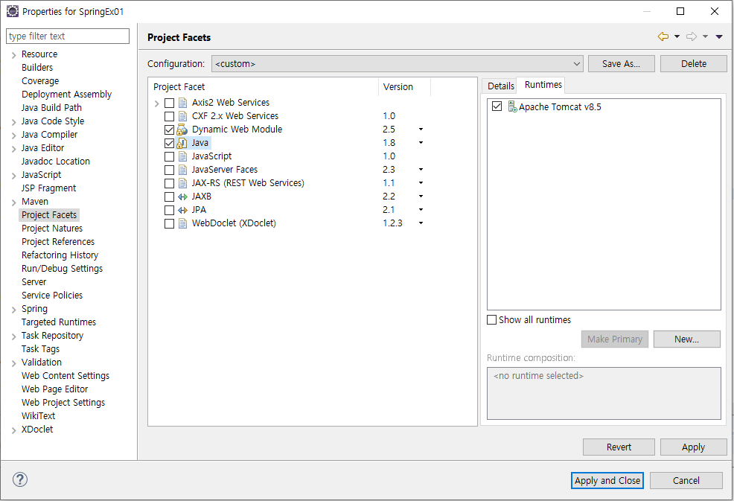This screenshot has width=734, height=501.
Task: Enable the JAXB facet checkbox
Action: click(170, 197)
